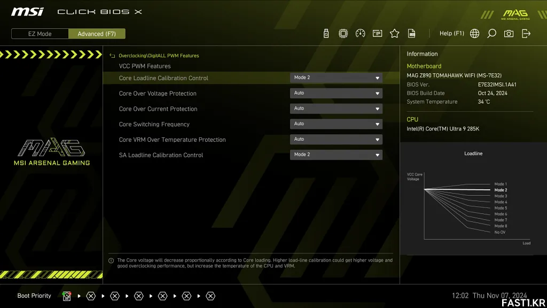Open search with the magnifier icon

491,34
